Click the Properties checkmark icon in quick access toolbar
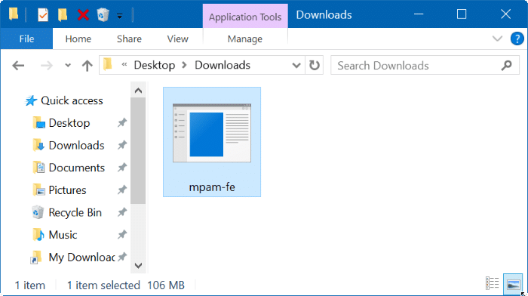 43,15
